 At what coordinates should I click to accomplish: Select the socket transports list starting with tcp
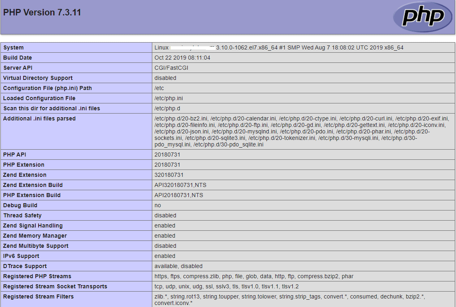click(x=227, y=287)
